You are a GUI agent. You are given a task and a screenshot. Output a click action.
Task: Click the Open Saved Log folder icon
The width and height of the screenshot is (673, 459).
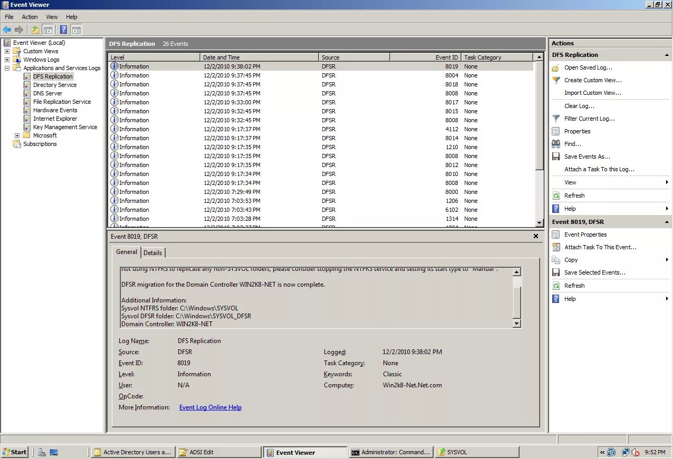pos(555,67)
